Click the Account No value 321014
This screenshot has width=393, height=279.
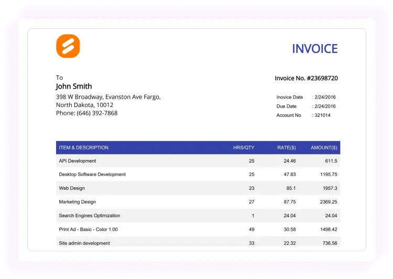pyautogui.click(x=322, y=115)
